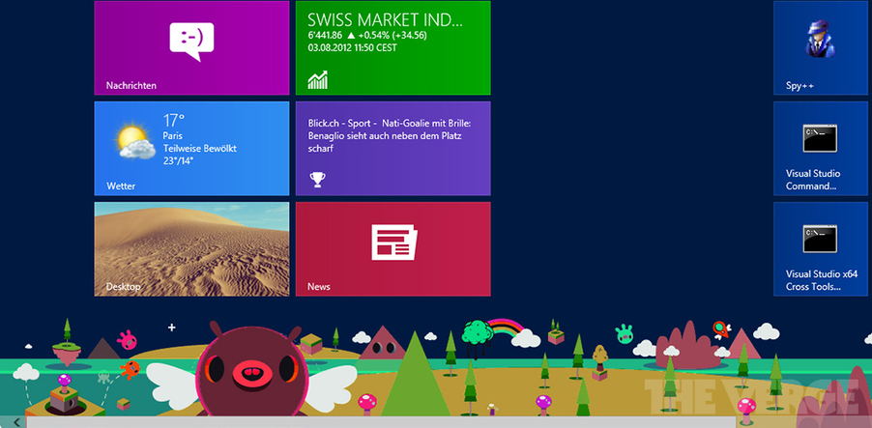
Task: Open the Swiss Market Index finance tile
Action: tap(393, 47)
